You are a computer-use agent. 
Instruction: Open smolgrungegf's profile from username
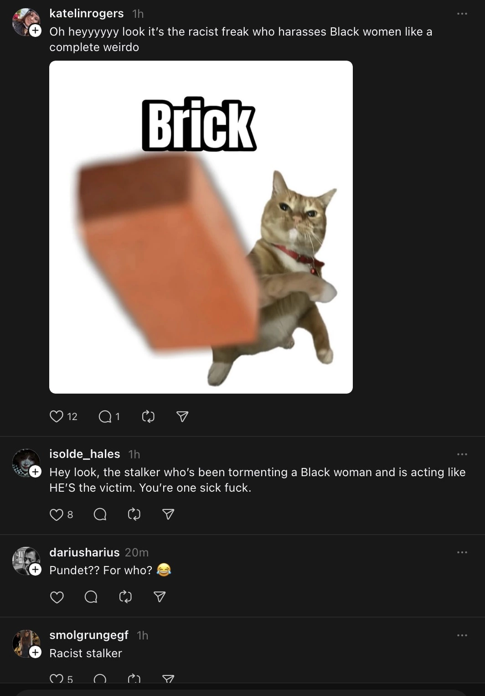click(89, 635)
